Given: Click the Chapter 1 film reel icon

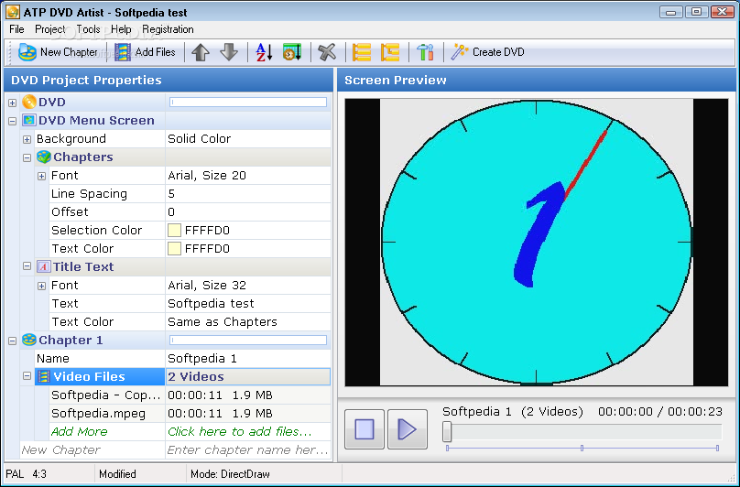Looking at the screenshot, I should point(29,340).
